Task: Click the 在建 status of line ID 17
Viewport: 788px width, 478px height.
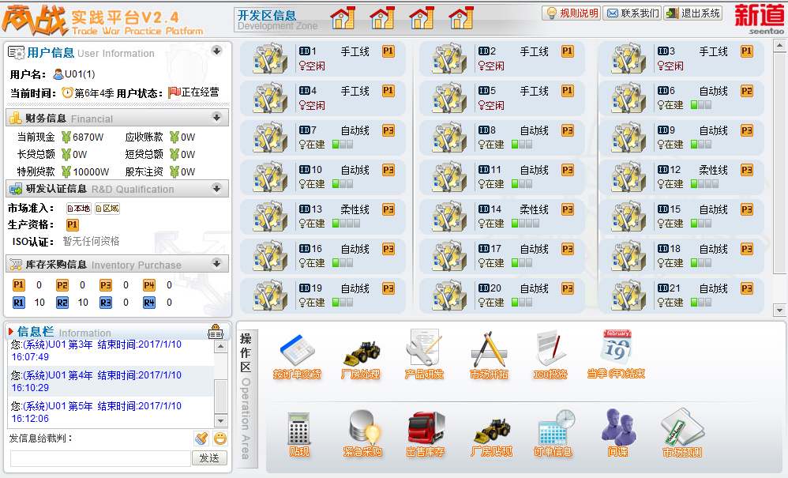Action: [x=491, y=263]
